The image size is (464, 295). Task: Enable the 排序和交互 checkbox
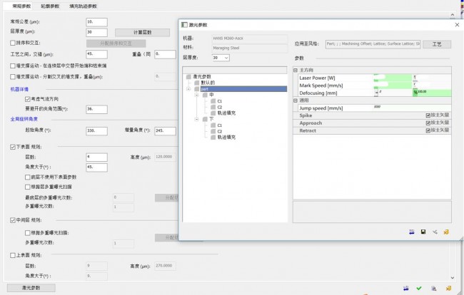click(x=12, y=43)
